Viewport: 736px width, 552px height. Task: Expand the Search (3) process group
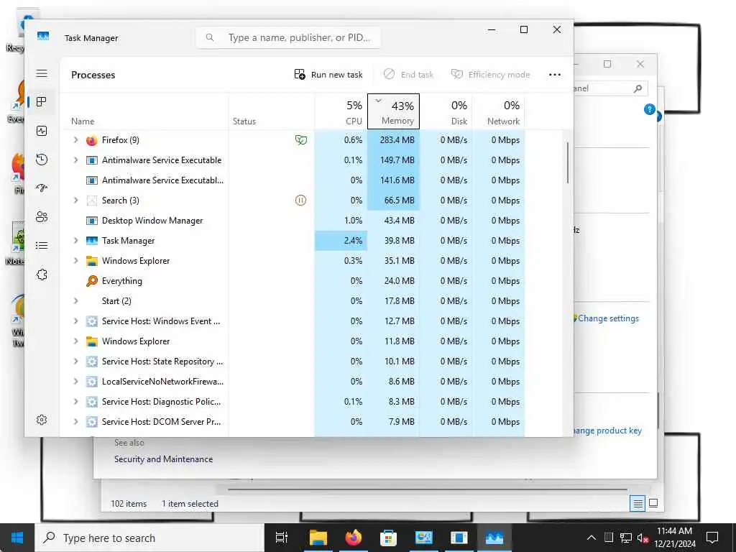[x=75, y=201]
